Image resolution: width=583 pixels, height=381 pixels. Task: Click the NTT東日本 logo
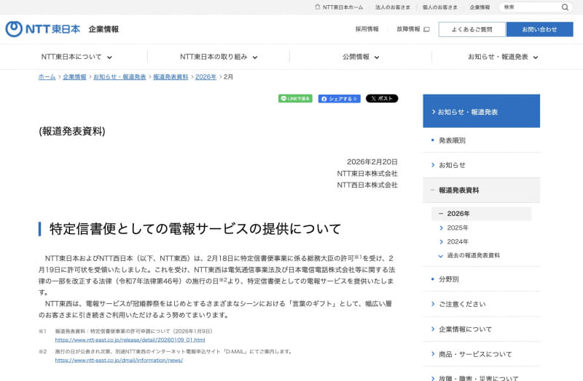(x=43, y=29)
